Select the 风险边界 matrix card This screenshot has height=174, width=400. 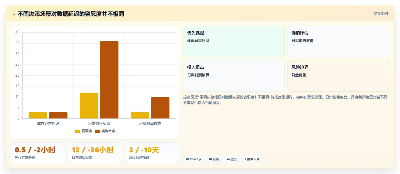[x=338, y=76]
